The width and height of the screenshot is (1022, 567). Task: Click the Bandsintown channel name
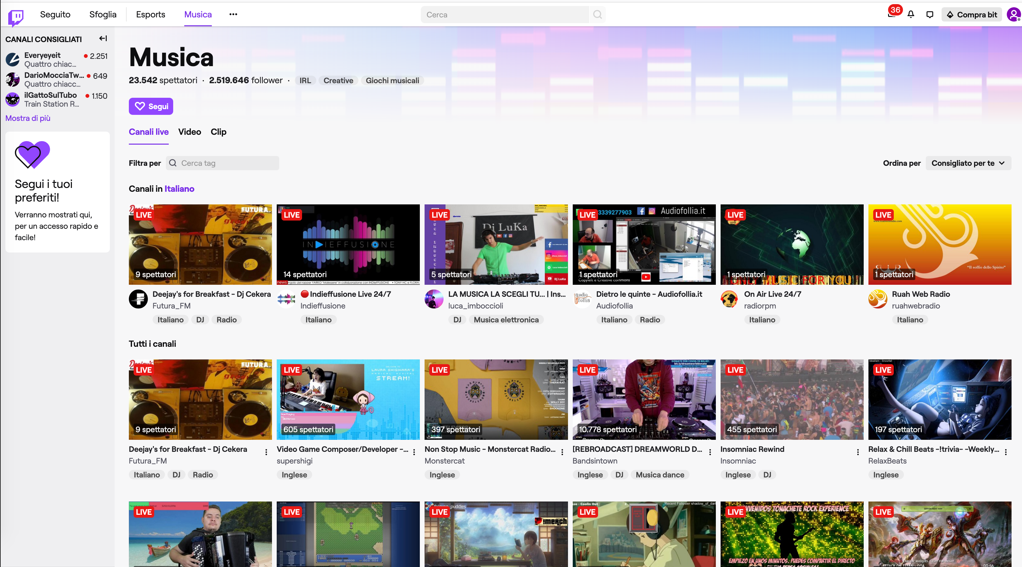click(595, 461)
